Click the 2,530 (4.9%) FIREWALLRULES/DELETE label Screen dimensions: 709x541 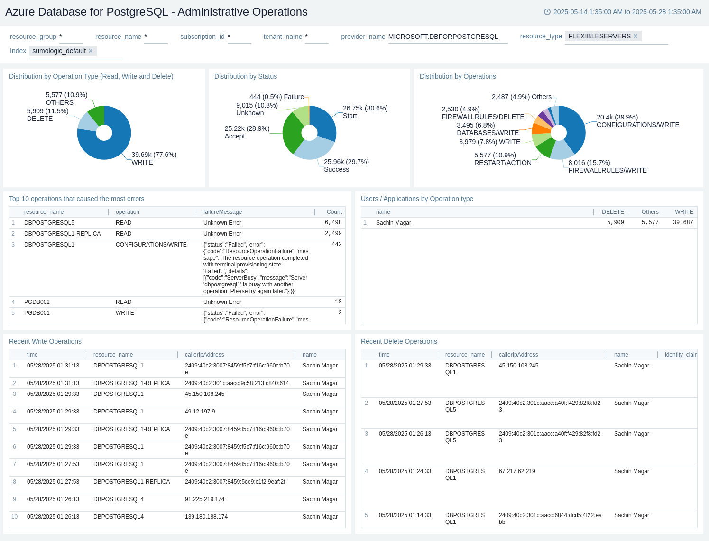click(x=483, y=113)
